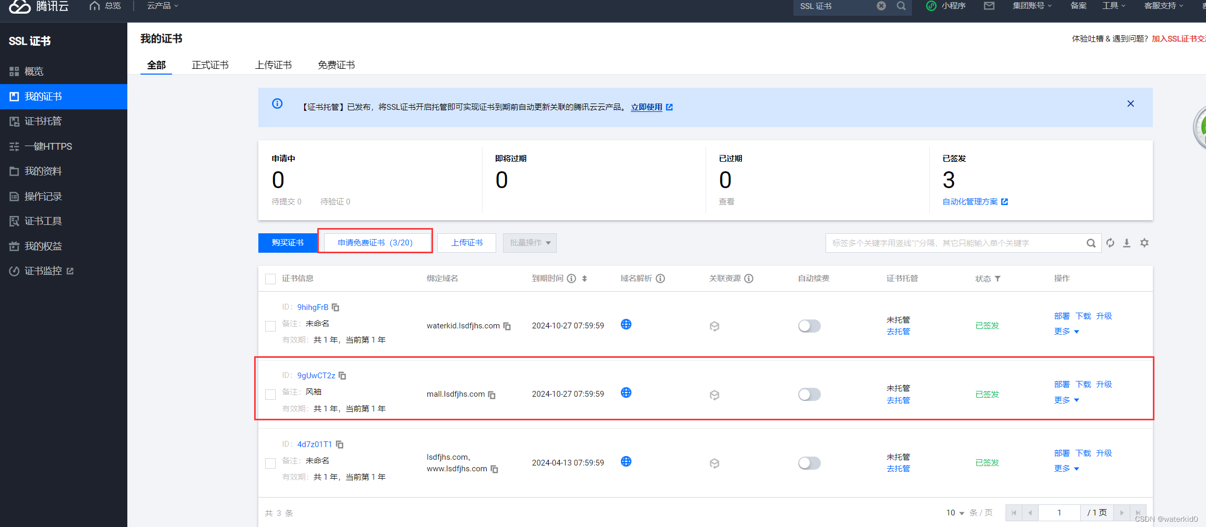Expand the 客服支持 menu
Image resolution: width=1206 pixels, height=527 pixels.
[x=1164, y=6]
